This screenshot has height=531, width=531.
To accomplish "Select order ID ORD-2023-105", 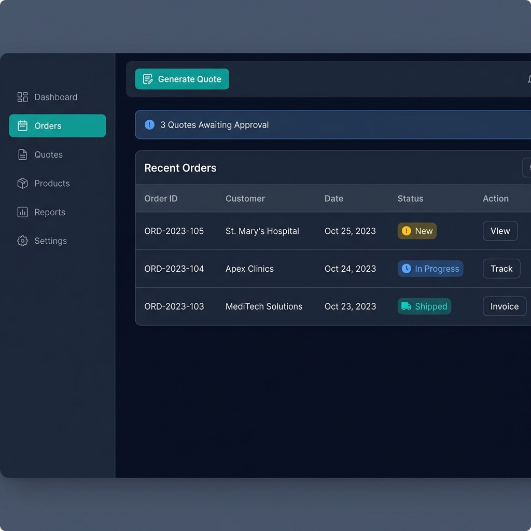I will (174, 231).
